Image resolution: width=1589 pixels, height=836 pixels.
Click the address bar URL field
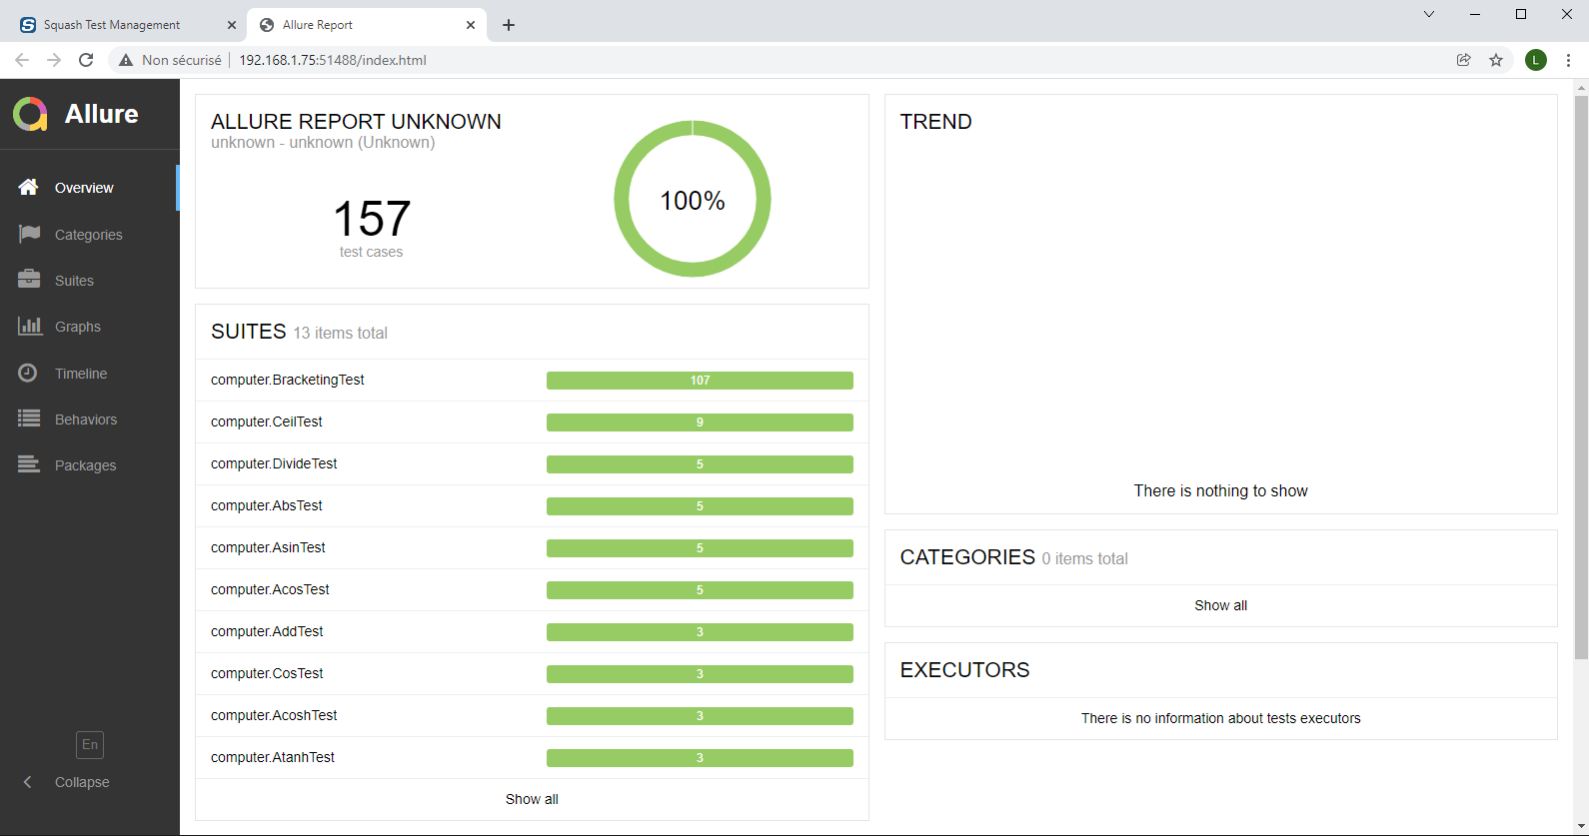point(700,60)
